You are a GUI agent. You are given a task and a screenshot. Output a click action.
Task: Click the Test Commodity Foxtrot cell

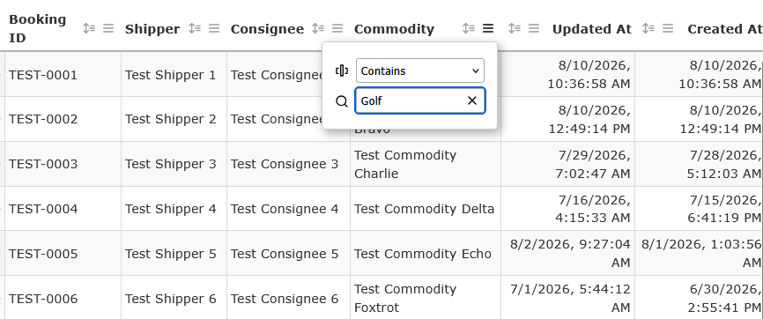coord(426,298)
